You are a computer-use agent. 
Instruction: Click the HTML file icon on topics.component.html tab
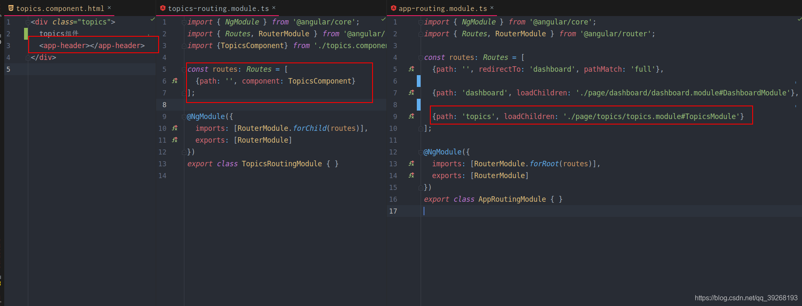tap(11, 8)
